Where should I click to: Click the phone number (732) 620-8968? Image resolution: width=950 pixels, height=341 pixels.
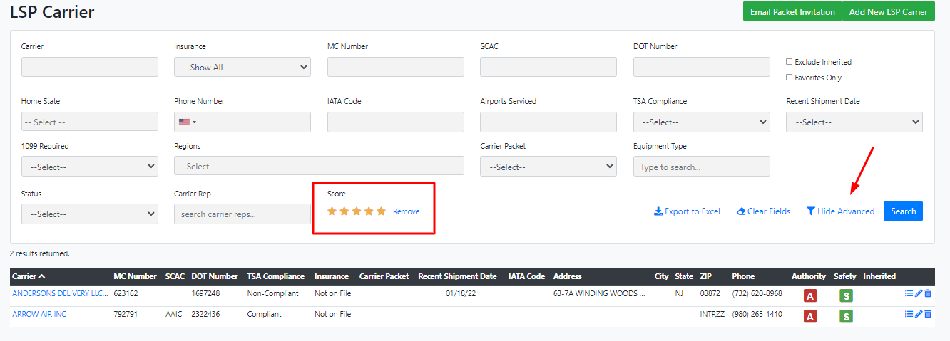757,293
